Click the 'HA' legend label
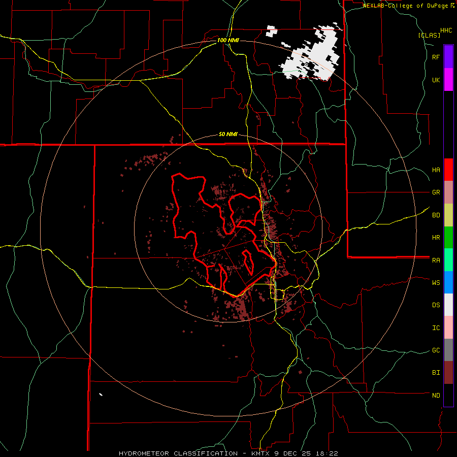This screenshot has width=457, height=457. tap(436, 170)
